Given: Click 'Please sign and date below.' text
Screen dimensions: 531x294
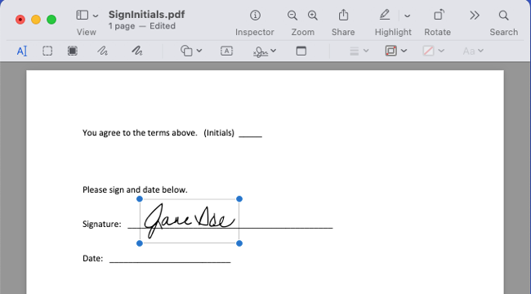Looking at the screenshot, I should point(135,189).
